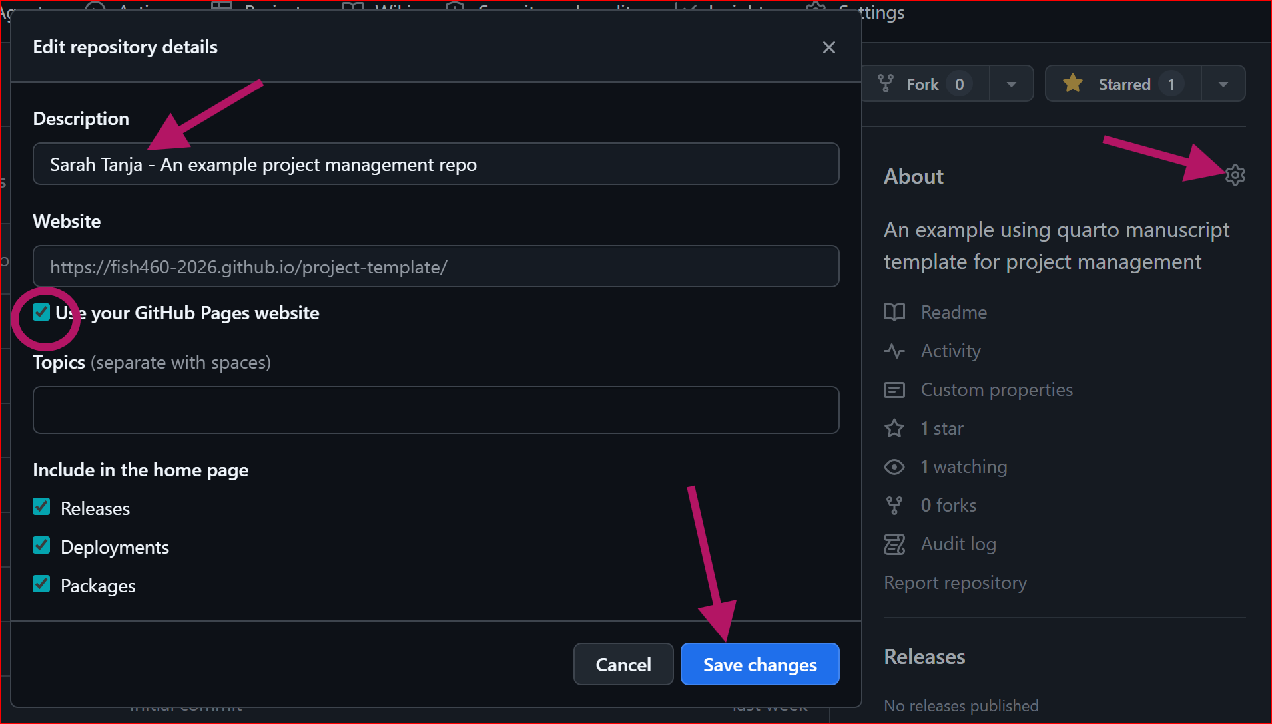The width and height of the screenshot is (1272, 724).
Task: Click inside the Topics input field
Action: [436, 410]
